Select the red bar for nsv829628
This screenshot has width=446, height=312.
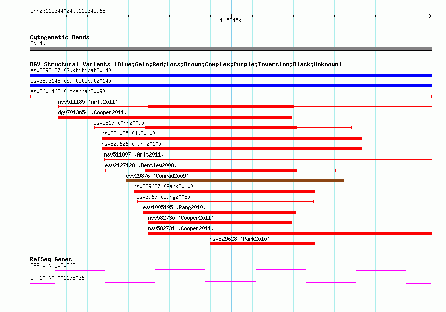point(263,244)
